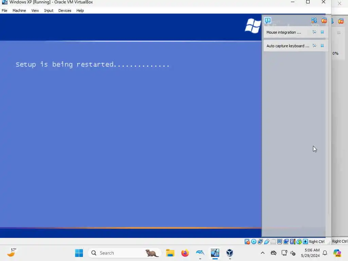Launch Firefox from the taskbar

(x=185, y=253)
